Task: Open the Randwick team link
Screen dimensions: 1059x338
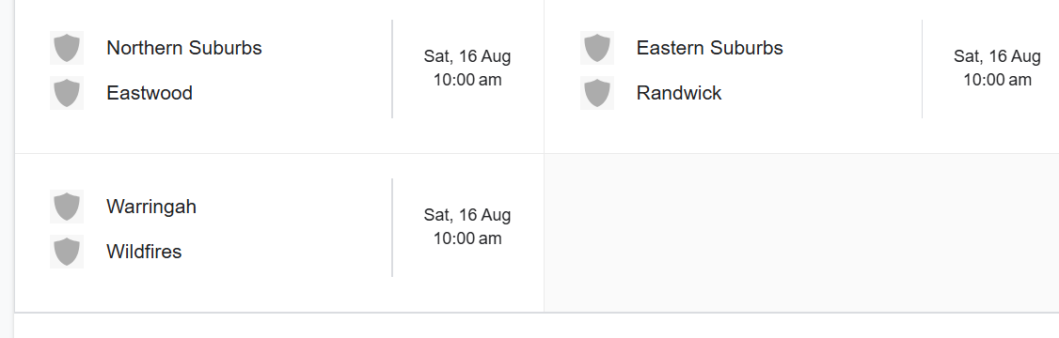Action: pyautogui.click(x=679, y=92)
